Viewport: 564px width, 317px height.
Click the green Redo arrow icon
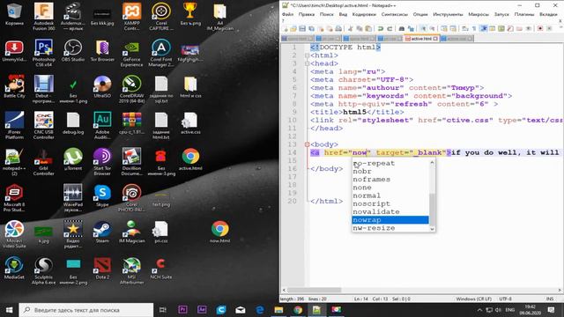click(390, 28)
